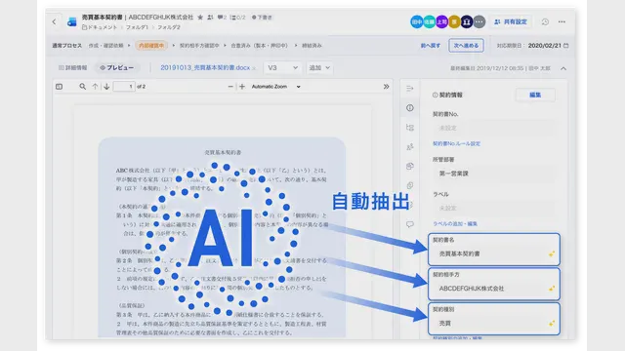Click the 契約書No. input field
The width and height of the screenshot is (625, 351).
494,128
